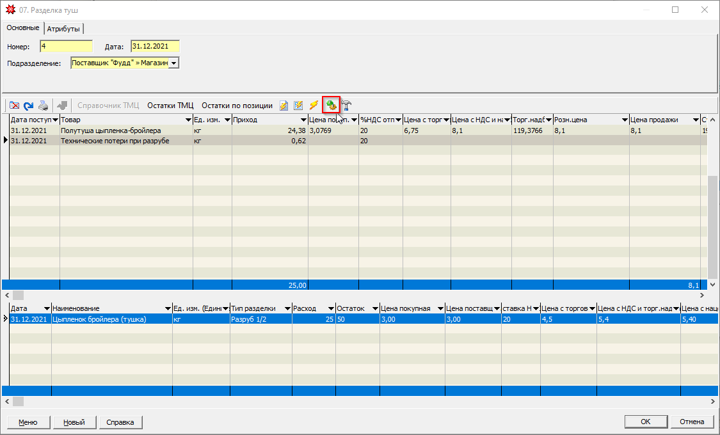Expand the Приход column filter dropdown

click(x=303, y=120)
